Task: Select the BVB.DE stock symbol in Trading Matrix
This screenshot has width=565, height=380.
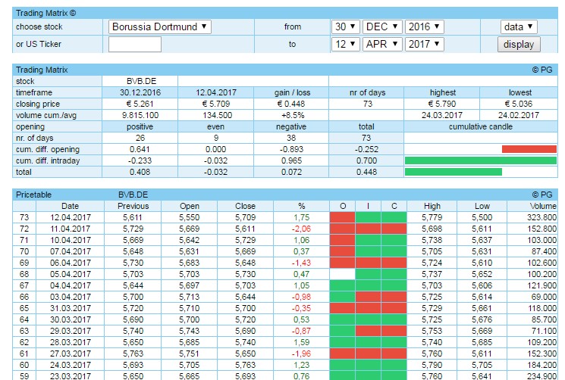Action: [141, 81]
